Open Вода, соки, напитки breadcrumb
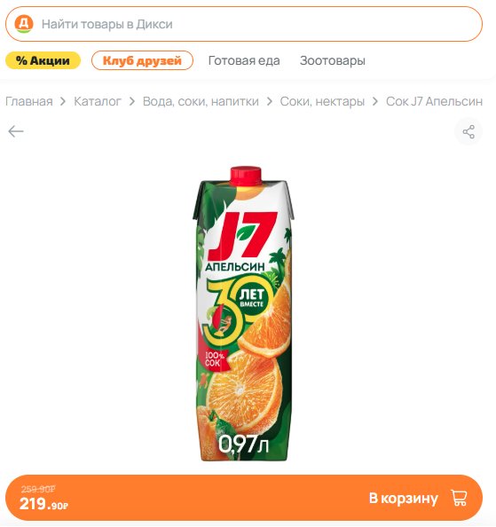The height and width of the screenshot is (527, 496). (x=201, y=101)
